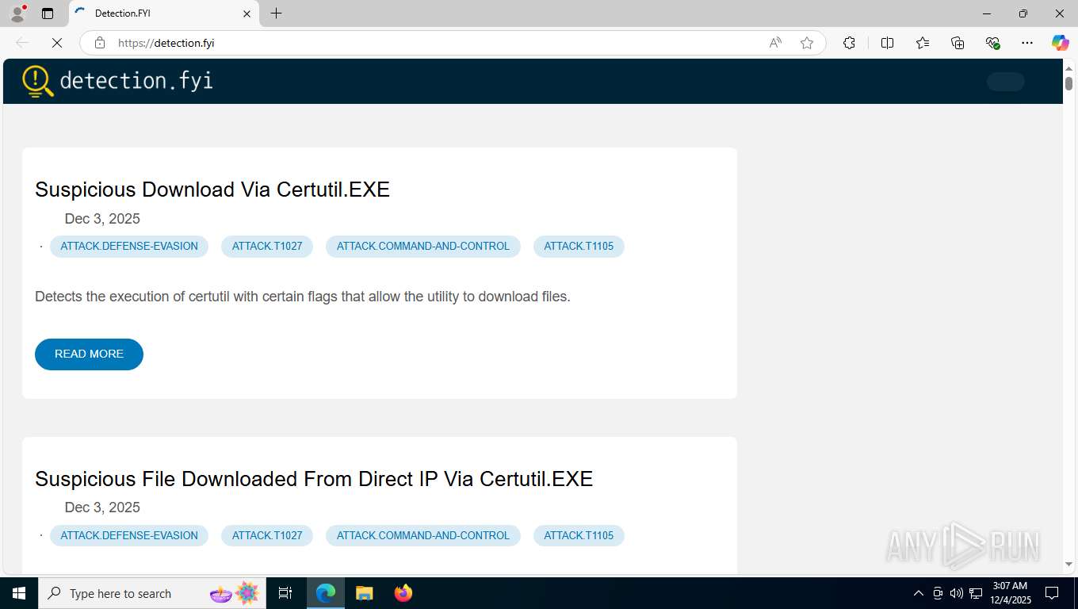Select ATTACK.T1027 tag in first card
Image resolution: width=1078 pixels, height=609 pixels.
(x=267, y=246)
